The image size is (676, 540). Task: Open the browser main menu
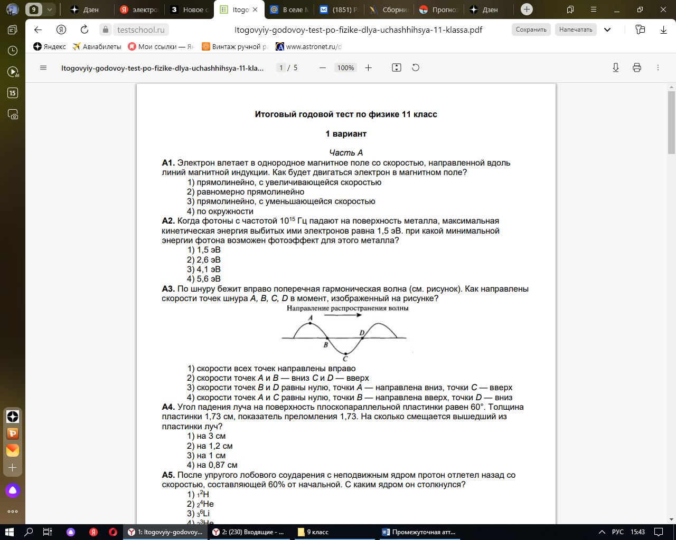pos(593,9)
